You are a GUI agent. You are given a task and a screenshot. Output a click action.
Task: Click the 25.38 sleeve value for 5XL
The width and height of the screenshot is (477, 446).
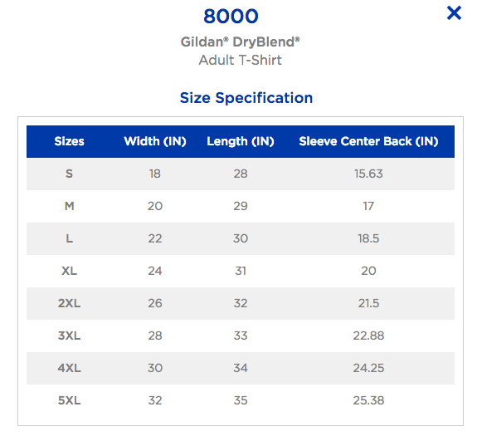[x=368, y=400]
